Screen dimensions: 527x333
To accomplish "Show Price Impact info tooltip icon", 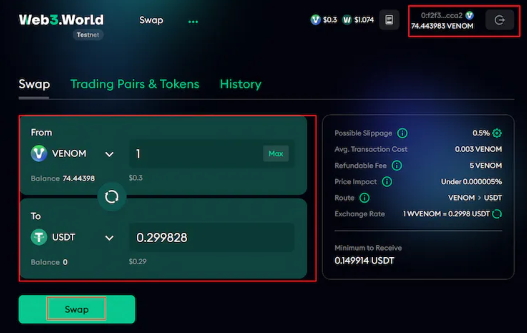I will (387, 182).
